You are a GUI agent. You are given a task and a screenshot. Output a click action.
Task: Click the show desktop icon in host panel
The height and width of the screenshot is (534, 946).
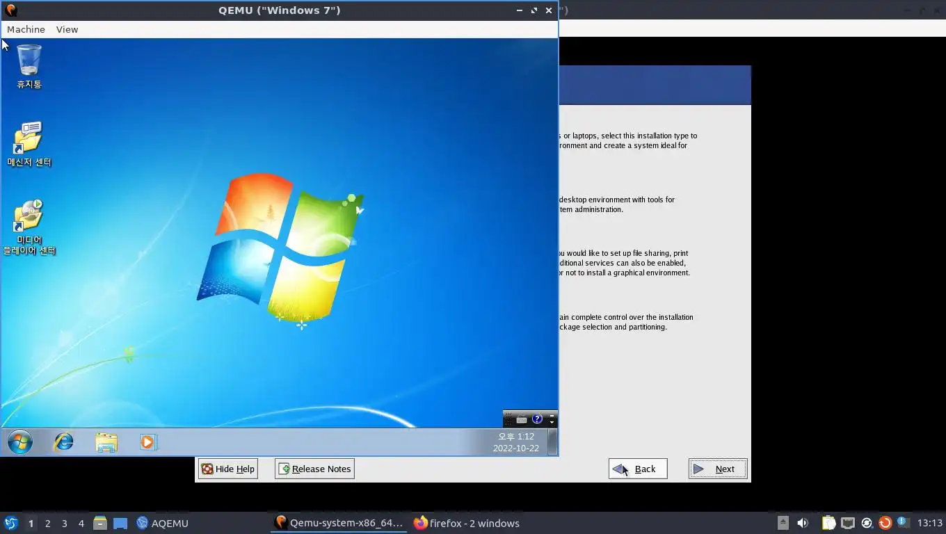120,523
